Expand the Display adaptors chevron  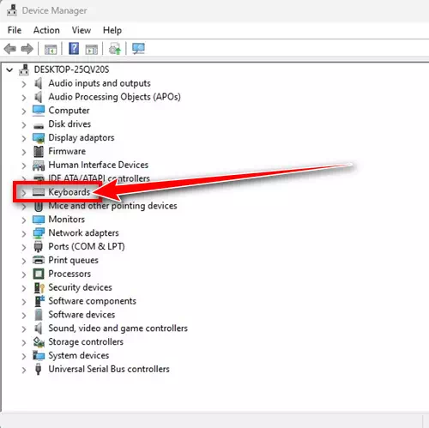24,138
